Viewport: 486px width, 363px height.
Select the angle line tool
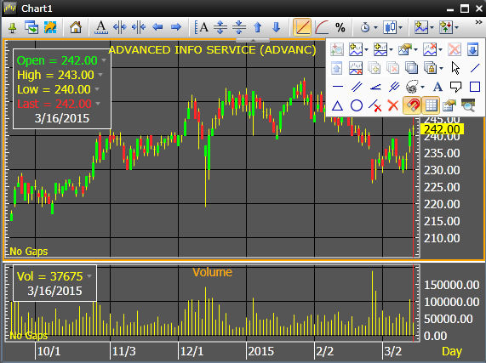[375, 88]
